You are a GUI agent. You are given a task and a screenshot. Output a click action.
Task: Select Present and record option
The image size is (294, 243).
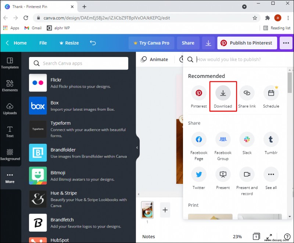(x=247, y=181)
